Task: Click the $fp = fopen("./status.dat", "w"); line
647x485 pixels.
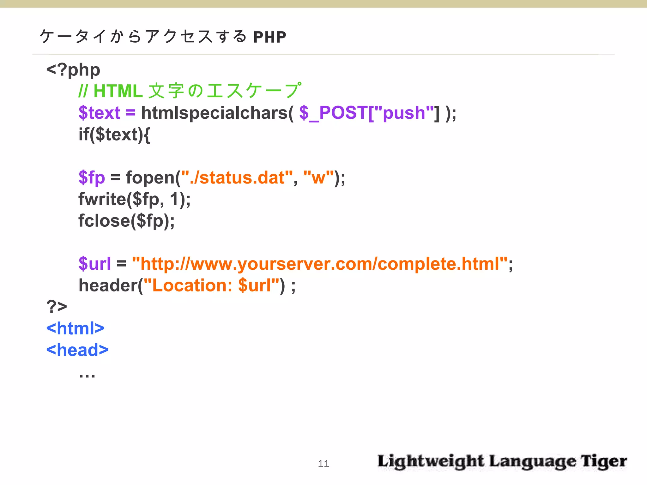Action: point(212,177)
